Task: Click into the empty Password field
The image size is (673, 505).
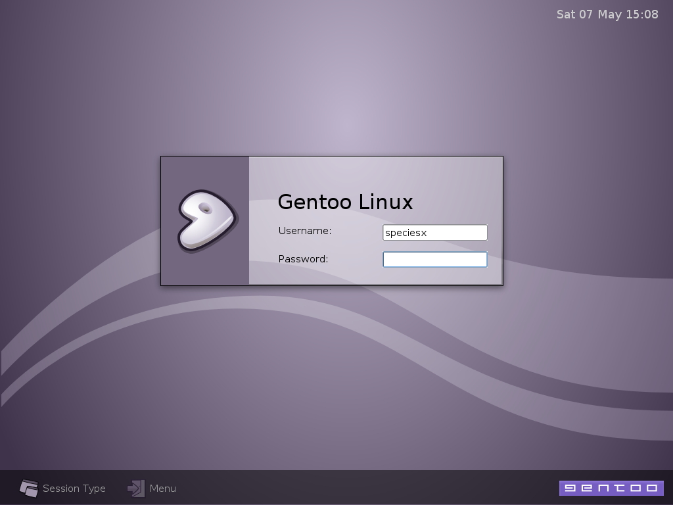Action: pos(435,259)
